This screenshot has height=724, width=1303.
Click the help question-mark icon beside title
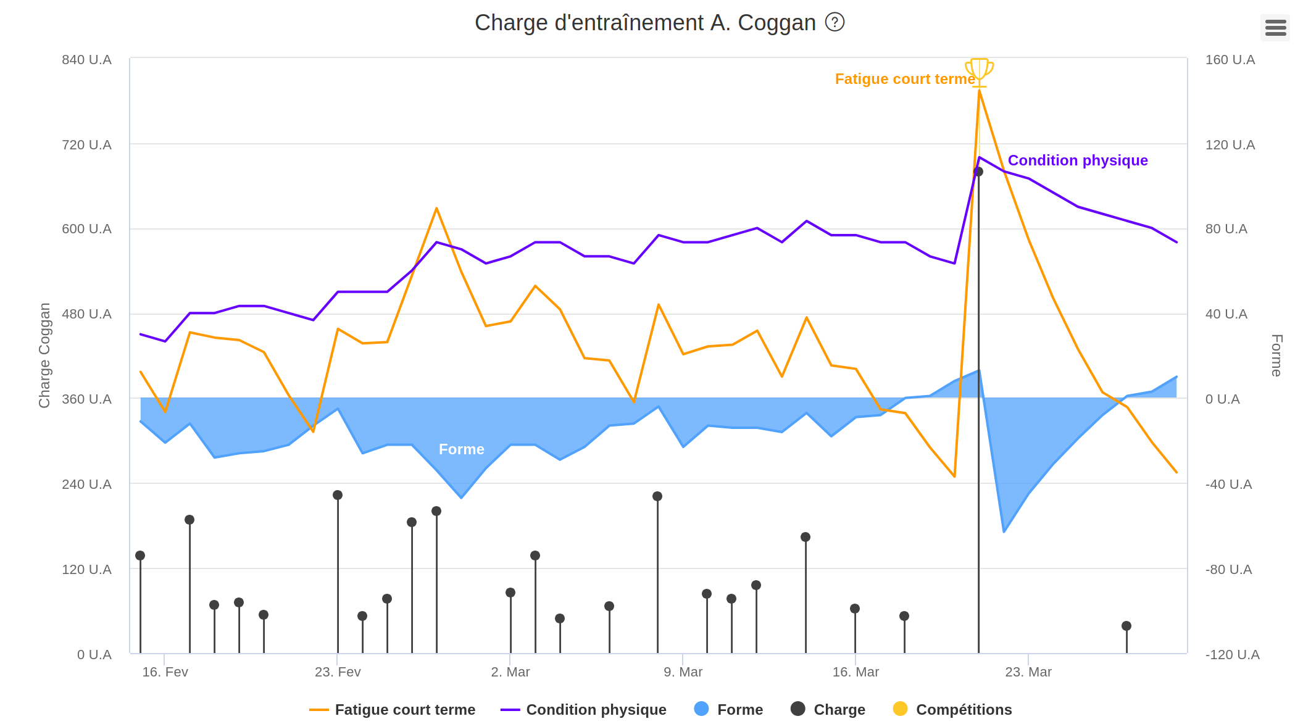[x=834, y=23]
